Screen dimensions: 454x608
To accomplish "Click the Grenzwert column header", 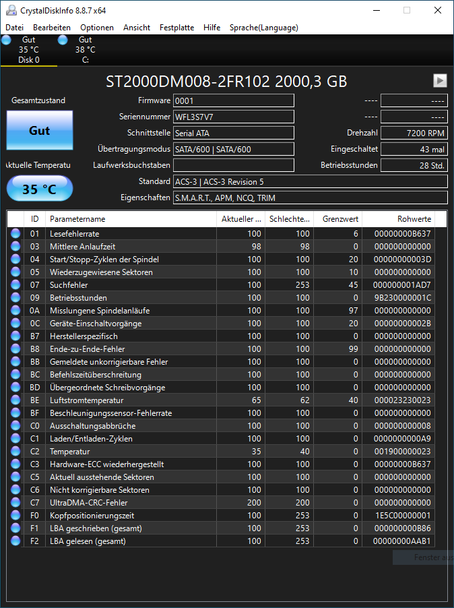I will (x=337, y=219).
